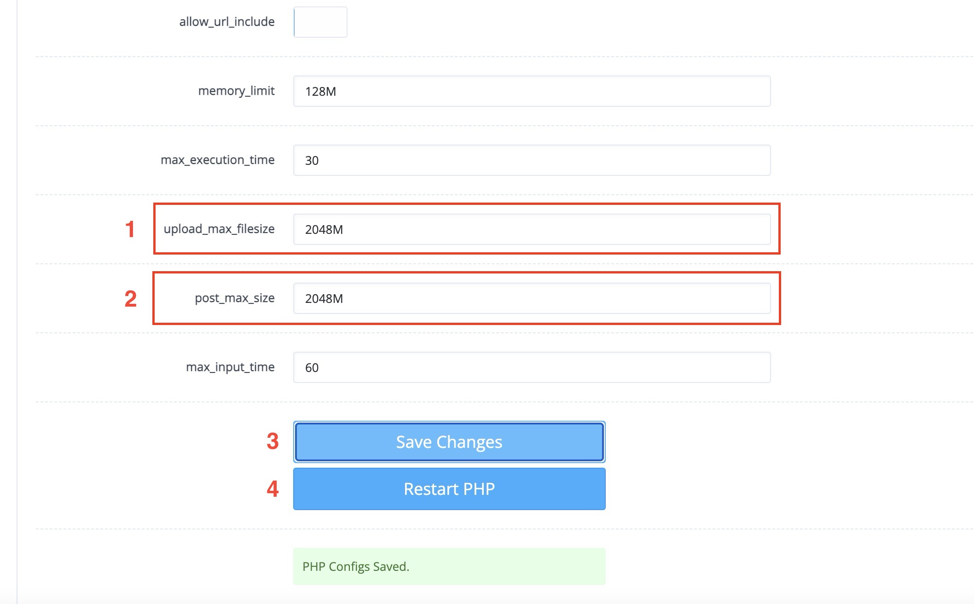
Task: Click into the max_input_time field
Action: point(532,367)
